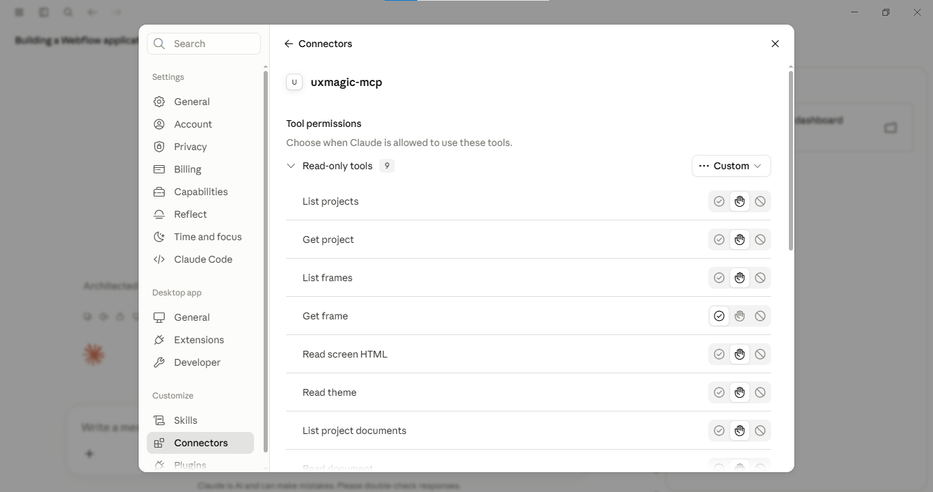Screen dimensions: 933x492
Task: Set Get project to needs approval
Action: [740, 240]
